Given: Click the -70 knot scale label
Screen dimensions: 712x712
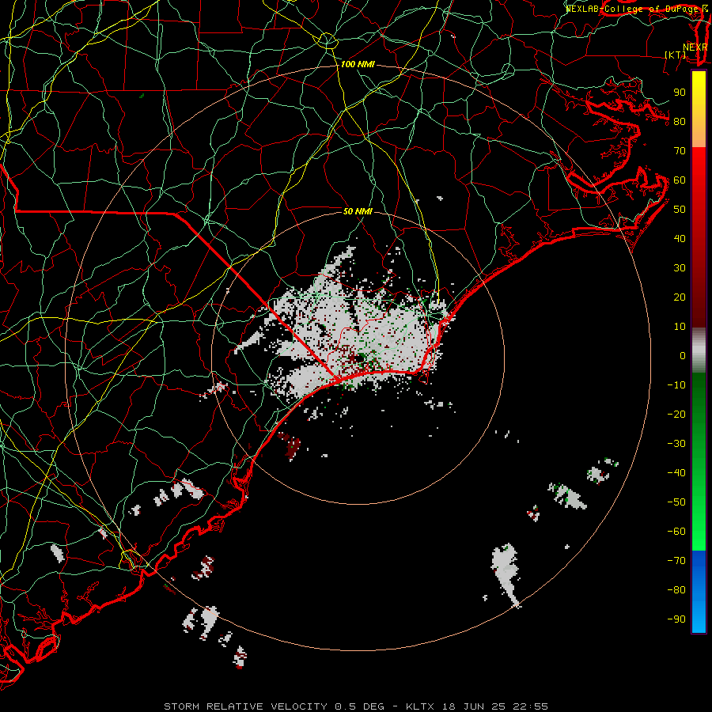Looking at the screenshot, I should point(676,561).
